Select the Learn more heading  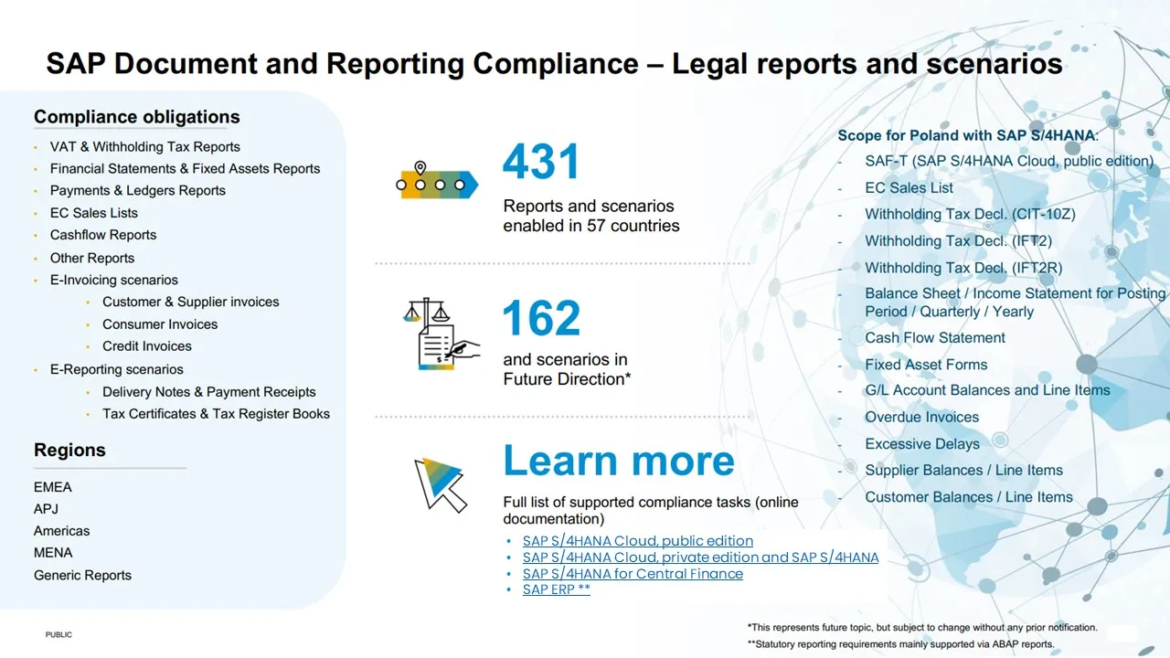pyautogui.click(x=618, y=460)
